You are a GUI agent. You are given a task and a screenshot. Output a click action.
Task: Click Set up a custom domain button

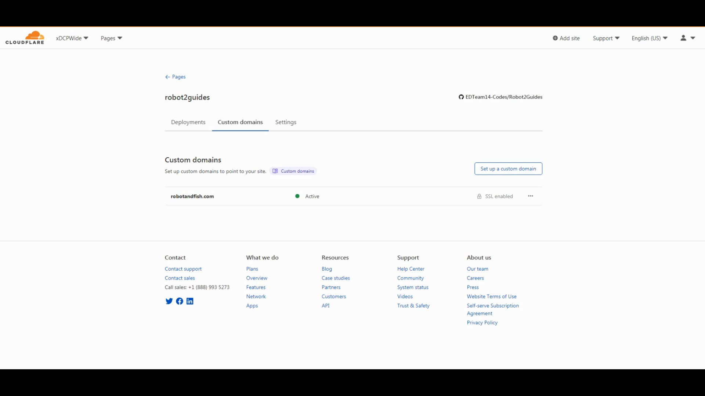pyautogui.click(x=508, y=169)
